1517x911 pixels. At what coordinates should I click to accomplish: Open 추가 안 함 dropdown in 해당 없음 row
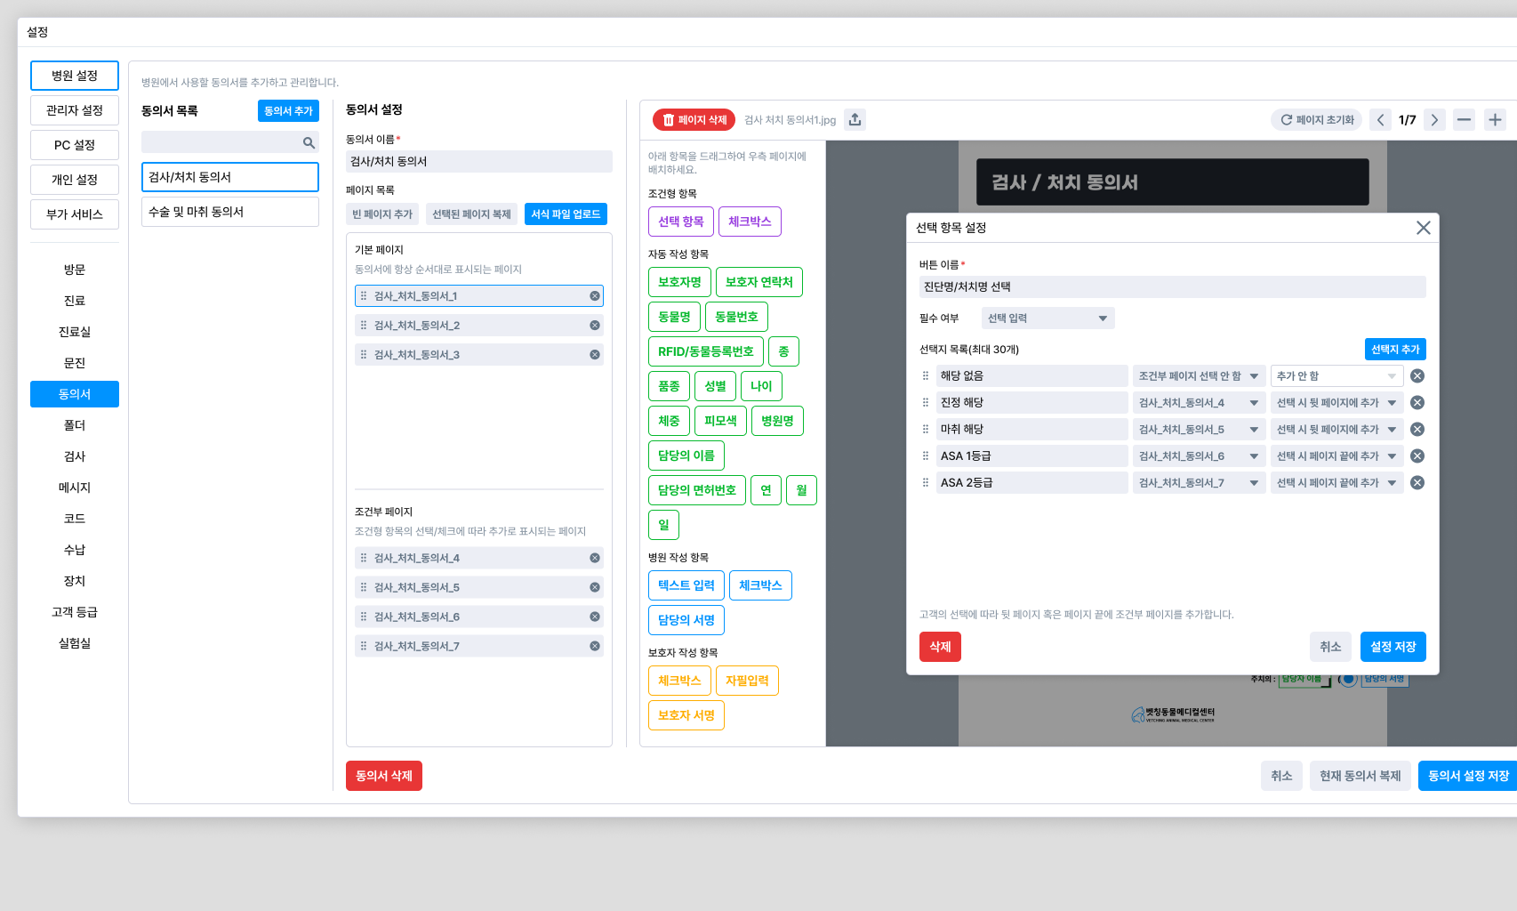1336,375
